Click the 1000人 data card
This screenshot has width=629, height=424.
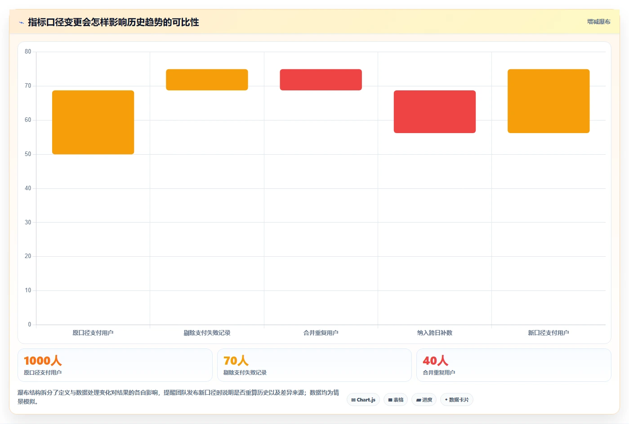tap(115, 365)
